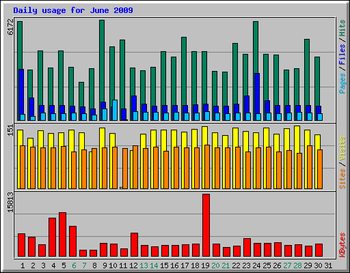Click the green hits bar for day 17
Screen dimensions: 350x273
click(x=184, y=71)
